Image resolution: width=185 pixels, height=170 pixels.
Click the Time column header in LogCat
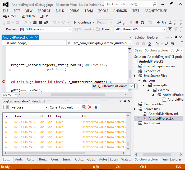tap(25, 116)
